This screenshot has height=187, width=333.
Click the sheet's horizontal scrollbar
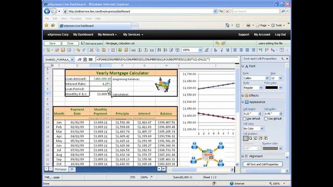(201, 169)
